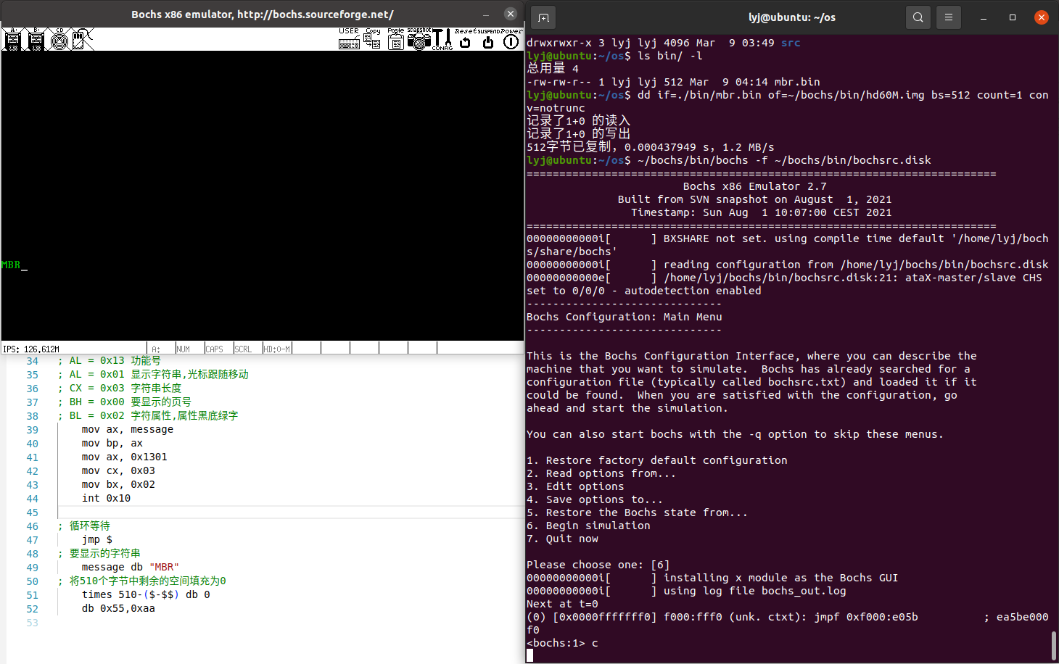1059x664 pixels.
Task: Click the '3. Edit options' line
Action: pos(575,486)
